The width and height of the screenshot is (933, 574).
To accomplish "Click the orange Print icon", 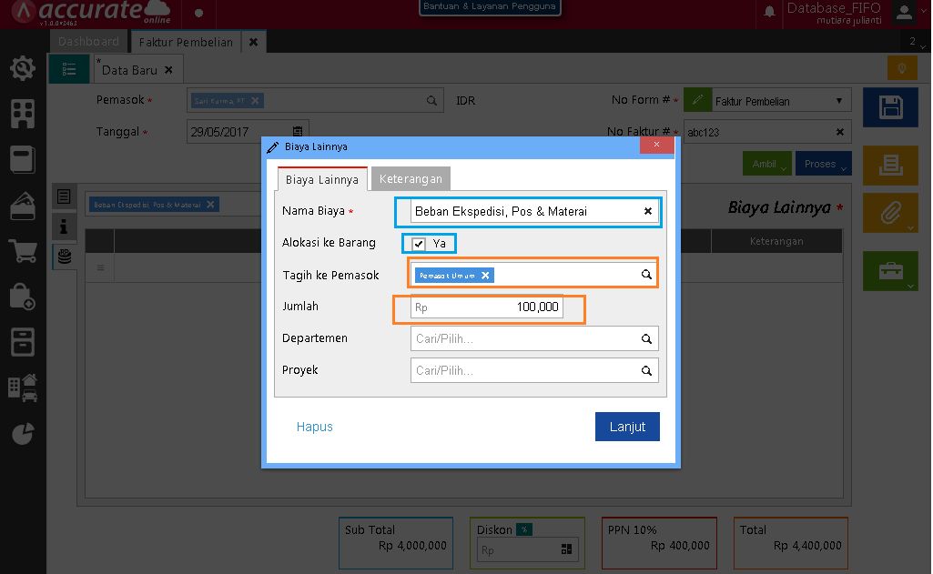I will pyautogui.click(x=890, y=165).
